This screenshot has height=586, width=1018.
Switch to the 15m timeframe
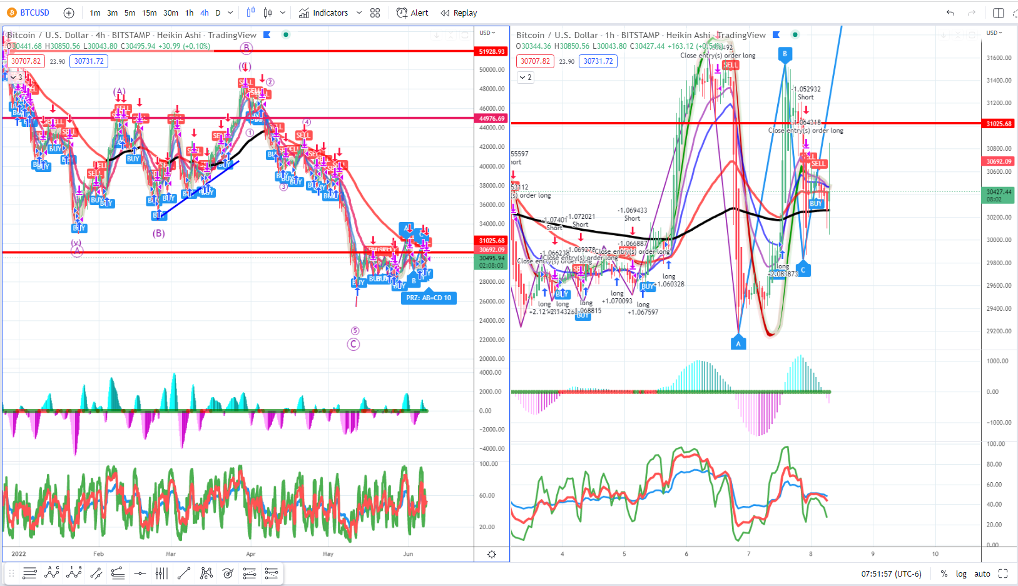pos(150,13)
